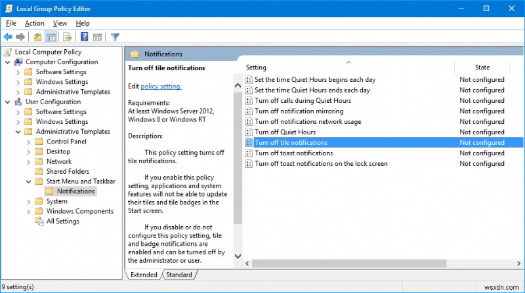Click the User Configuration user icon
The image size is (525, 293).
pyautogui.click(x=18, y=102)
